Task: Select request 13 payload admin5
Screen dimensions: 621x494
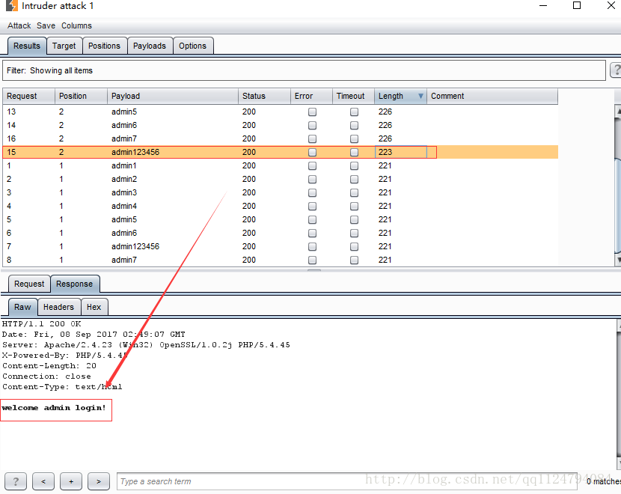Action: tap(124, 112)
